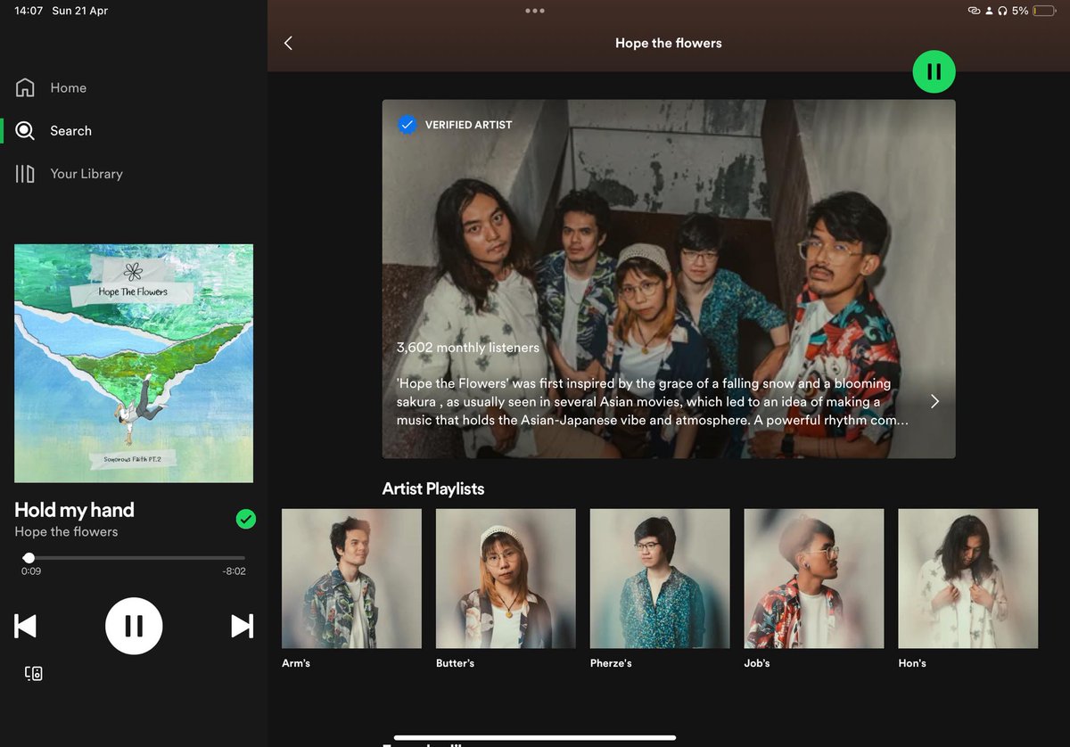The width and height of the screenshot is (1070, 747).
Task: Click the song progress slider handle
Action: click(29, 558)
